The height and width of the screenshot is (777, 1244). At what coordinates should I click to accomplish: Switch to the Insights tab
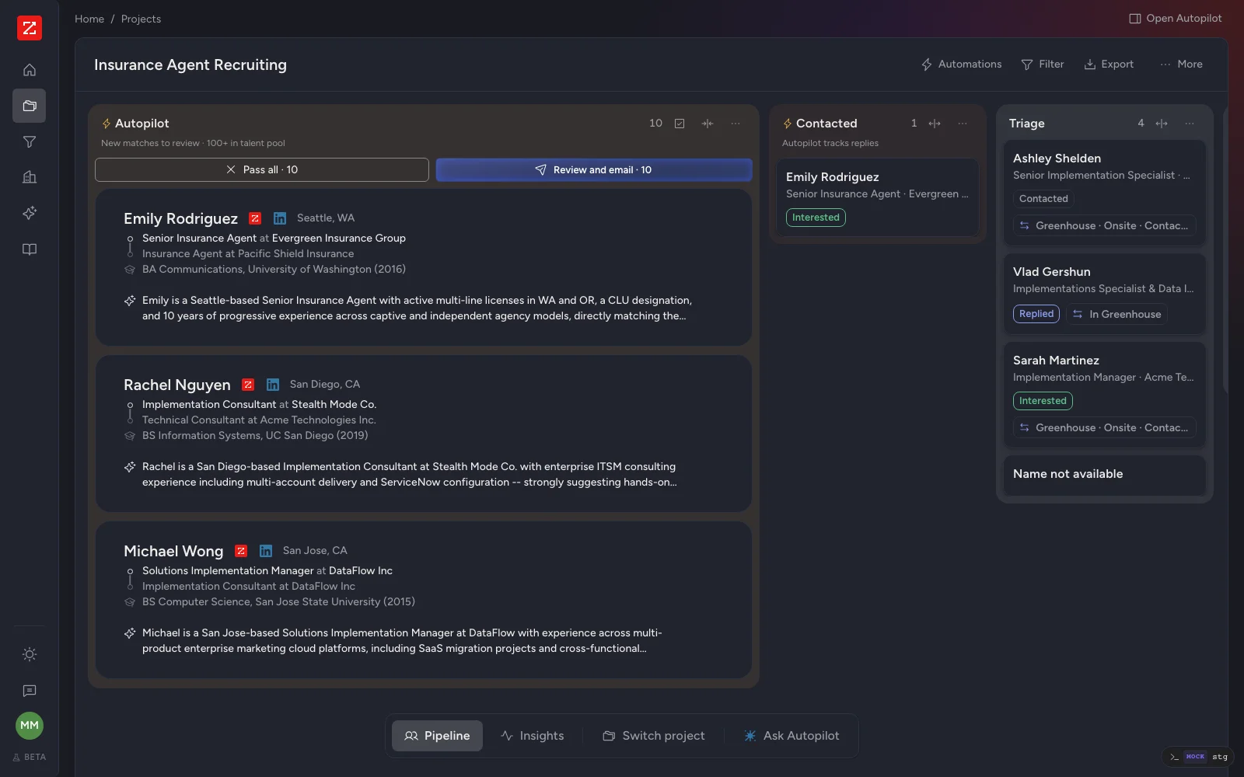533,736
